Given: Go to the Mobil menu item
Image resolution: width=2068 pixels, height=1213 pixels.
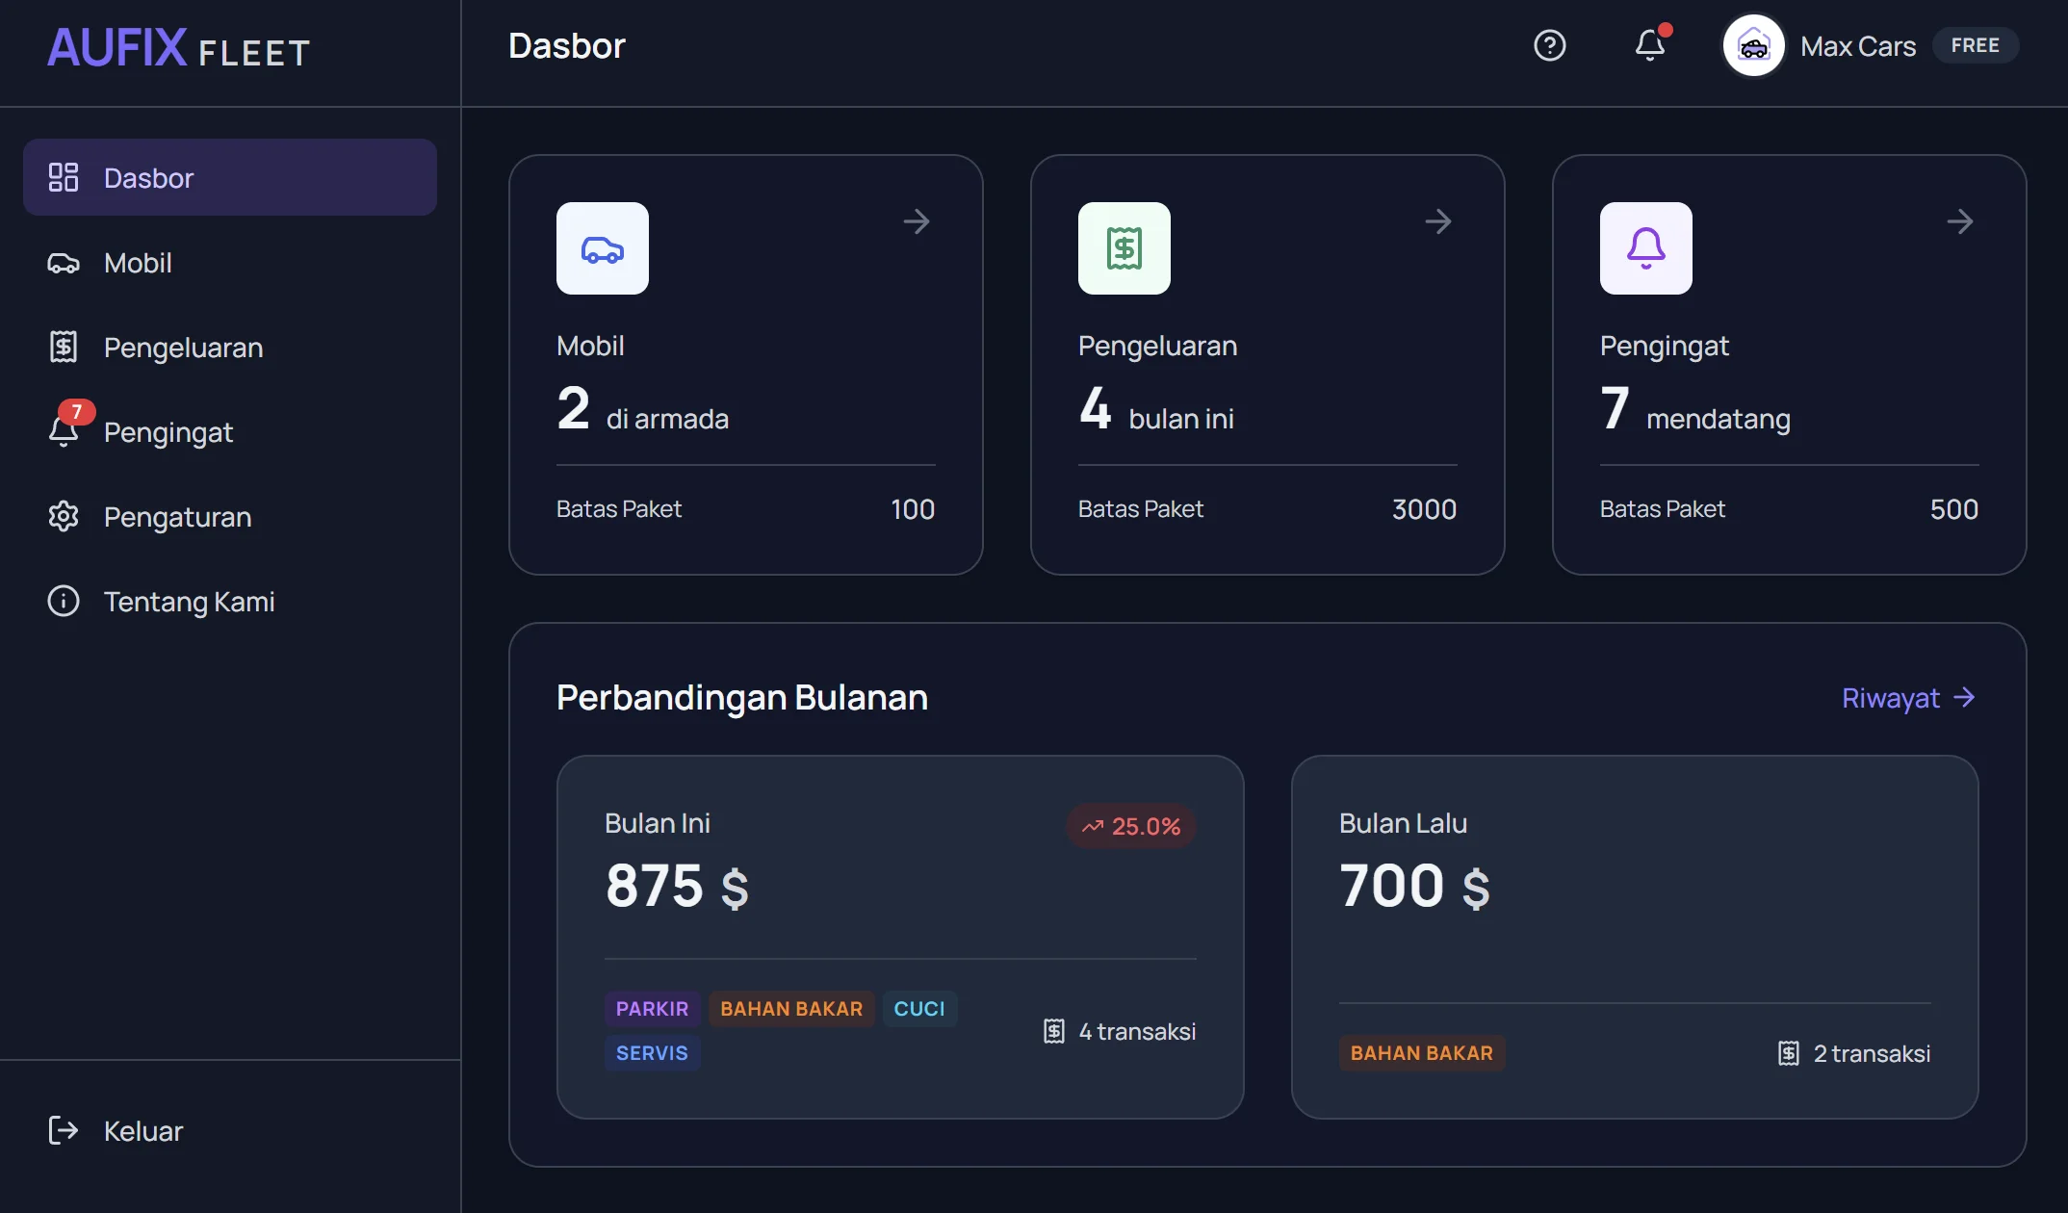Looking at the screenshot, I should (230, 263).
